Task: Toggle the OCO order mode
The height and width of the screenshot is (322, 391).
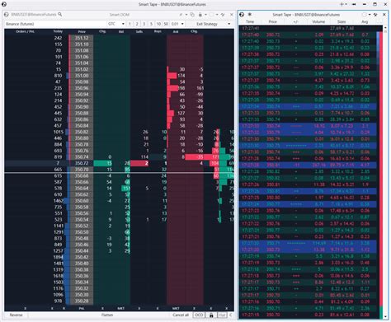Action: tap(199, 315)
